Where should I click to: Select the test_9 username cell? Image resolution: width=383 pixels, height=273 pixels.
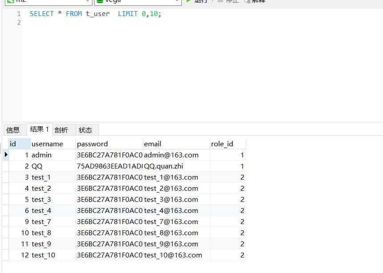click(53, 244)
